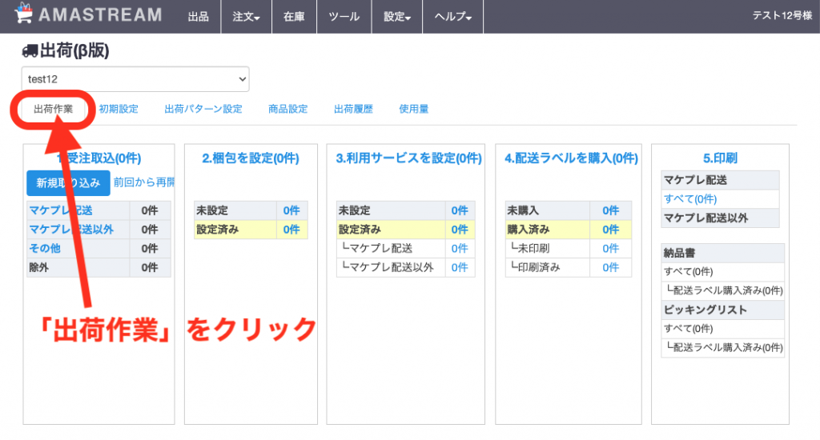Click └未印刷 0件 count

click(x=610, y=248)
